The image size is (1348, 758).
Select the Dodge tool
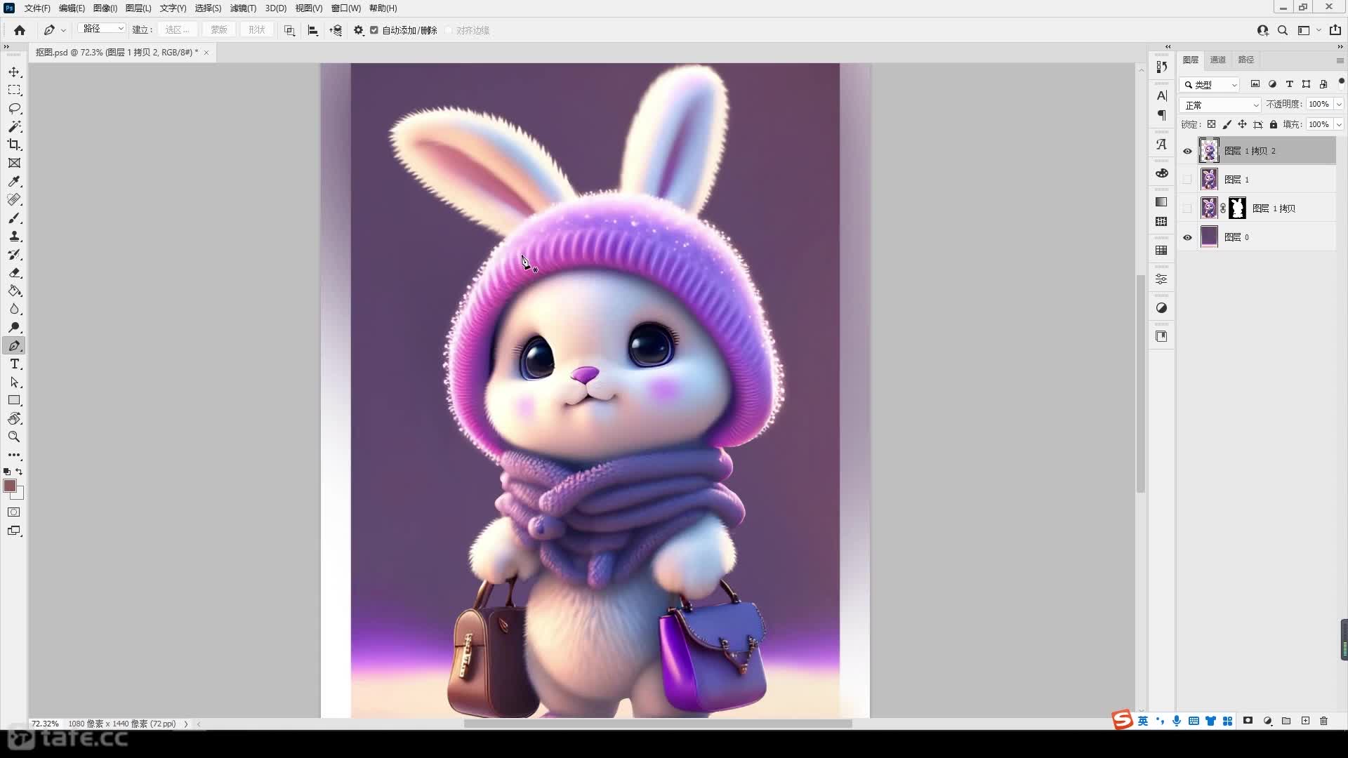(14, 328)
